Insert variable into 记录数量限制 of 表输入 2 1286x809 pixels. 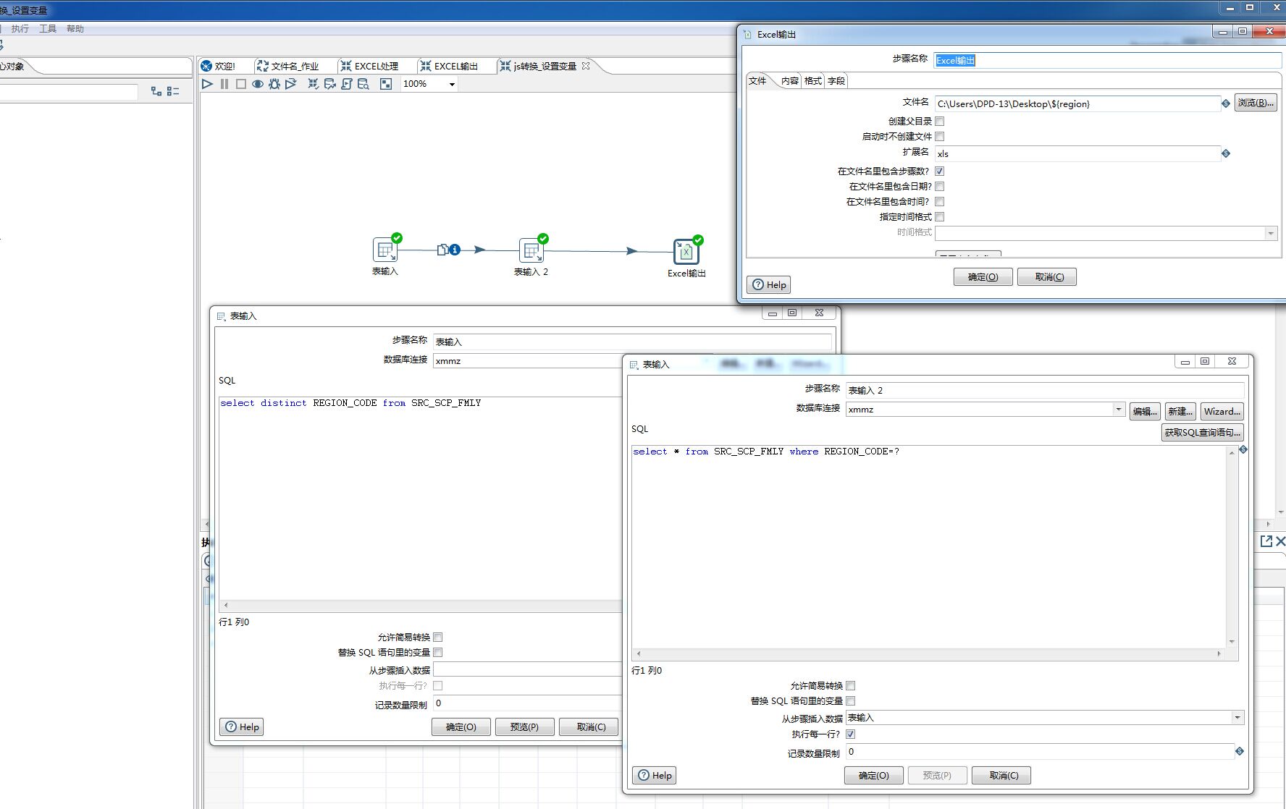(x=1240, y=751)
